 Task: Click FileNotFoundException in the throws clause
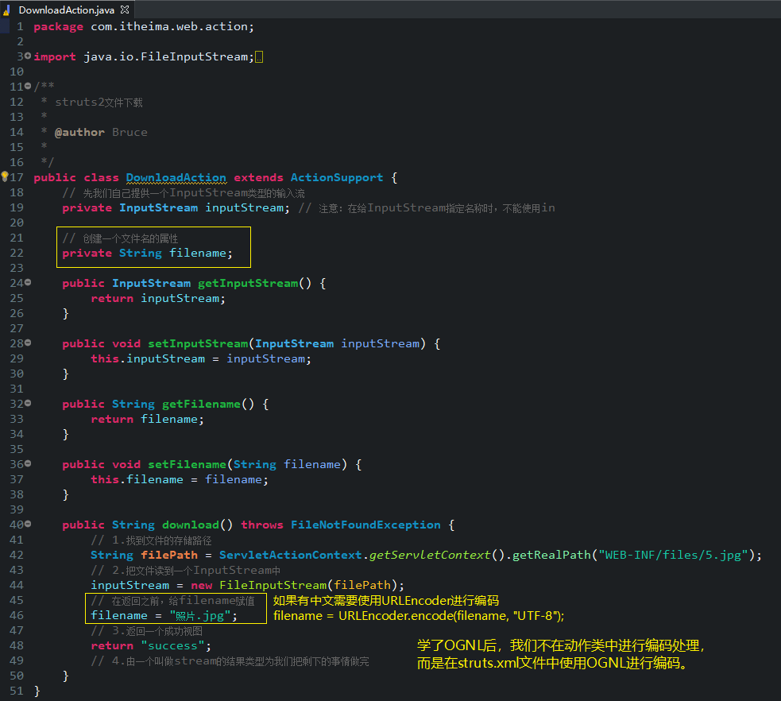[365, 525]
